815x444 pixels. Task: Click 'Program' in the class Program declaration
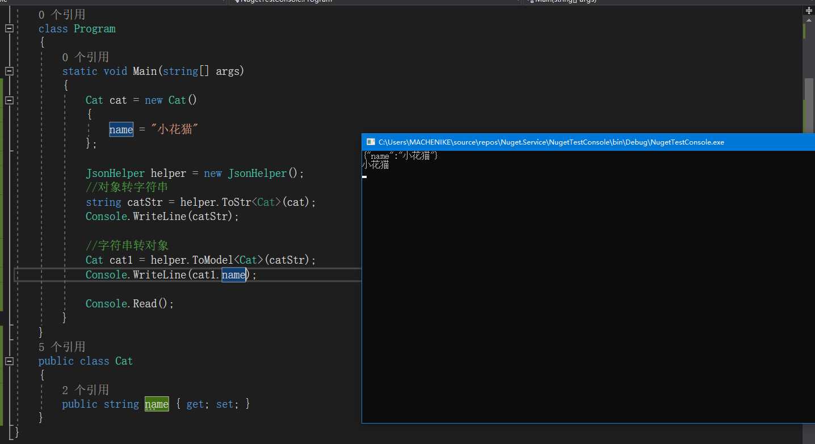pos(95,28)
